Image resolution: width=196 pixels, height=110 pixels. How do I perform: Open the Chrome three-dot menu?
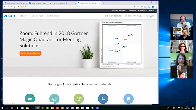(x=156, y=7)
